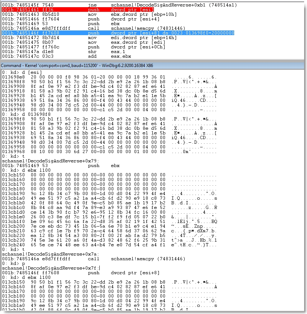Click the red breakpoint line push dword ptr [esi]

[x=78, y=9]
